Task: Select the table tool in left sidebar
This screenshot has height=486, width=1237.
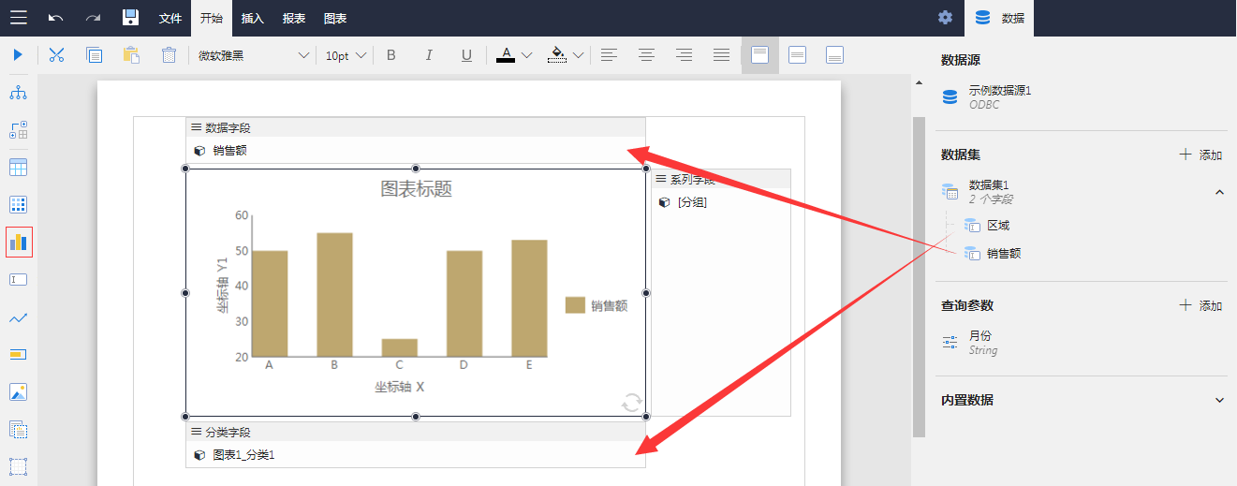Action: (19, 168)
